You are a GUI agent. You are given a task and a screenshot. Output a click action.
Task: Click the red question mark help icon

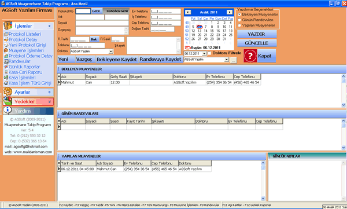pos(250,56)
